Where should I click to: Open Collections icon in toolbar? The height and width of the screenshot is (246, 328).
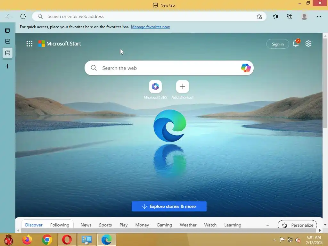[x=290, y=16]
